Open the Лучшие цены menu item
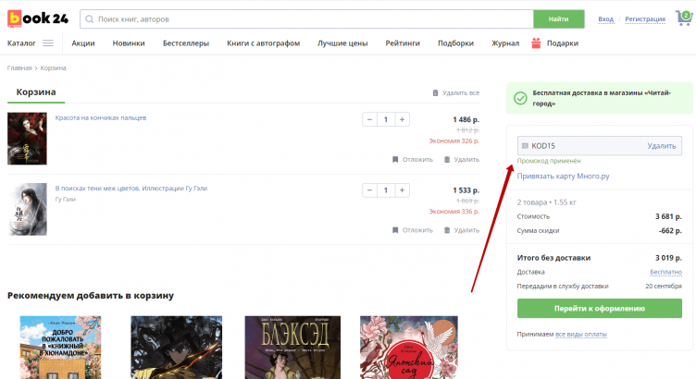Viewport: 696px width, 379px height. [342, 43]
